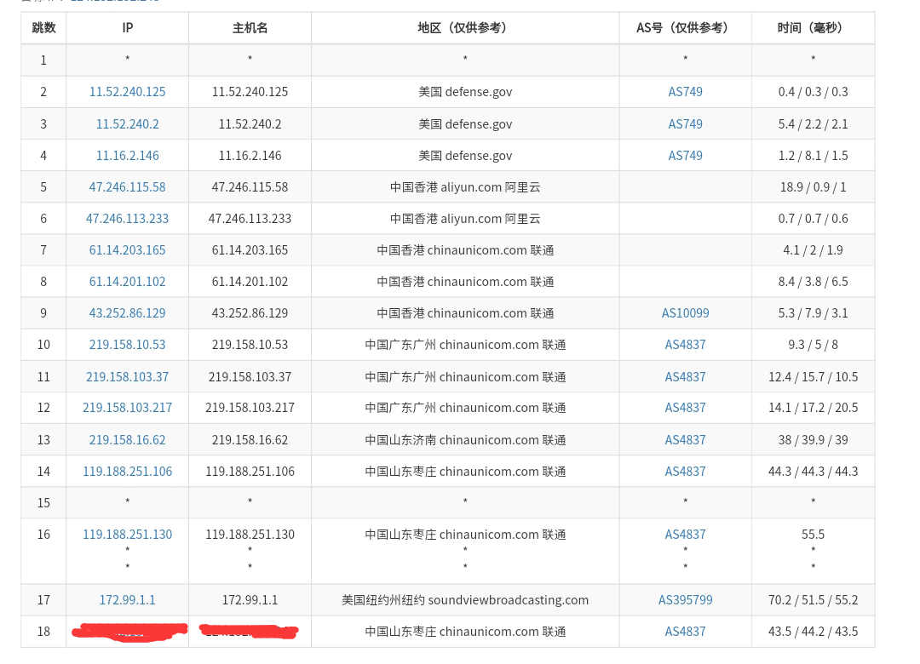Click AS4837 link in hop 12 row
The width and height of the screenshot is (920, 664).
click(x=685, y=408)
